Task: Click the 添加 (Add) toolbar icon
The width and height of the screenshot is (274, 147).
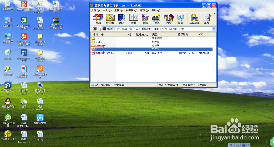Action: (98, 19)
